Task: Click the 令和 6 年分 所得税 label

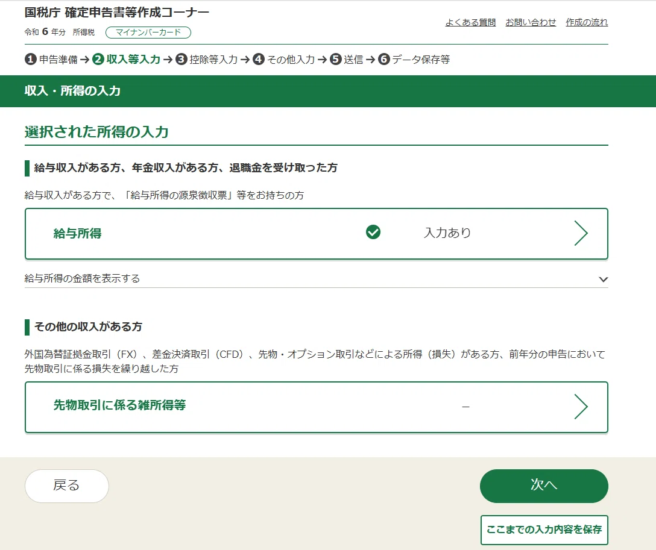Action: tap(60, 32)
